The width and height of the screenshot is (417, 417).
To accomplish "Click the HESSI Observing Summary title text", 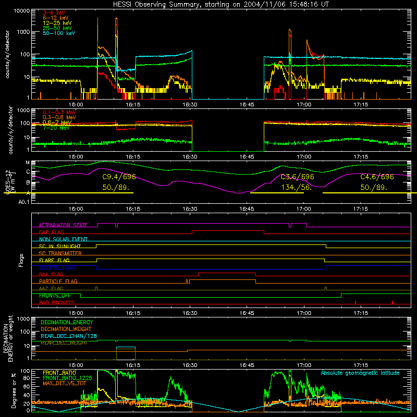I will pos(220,5).
